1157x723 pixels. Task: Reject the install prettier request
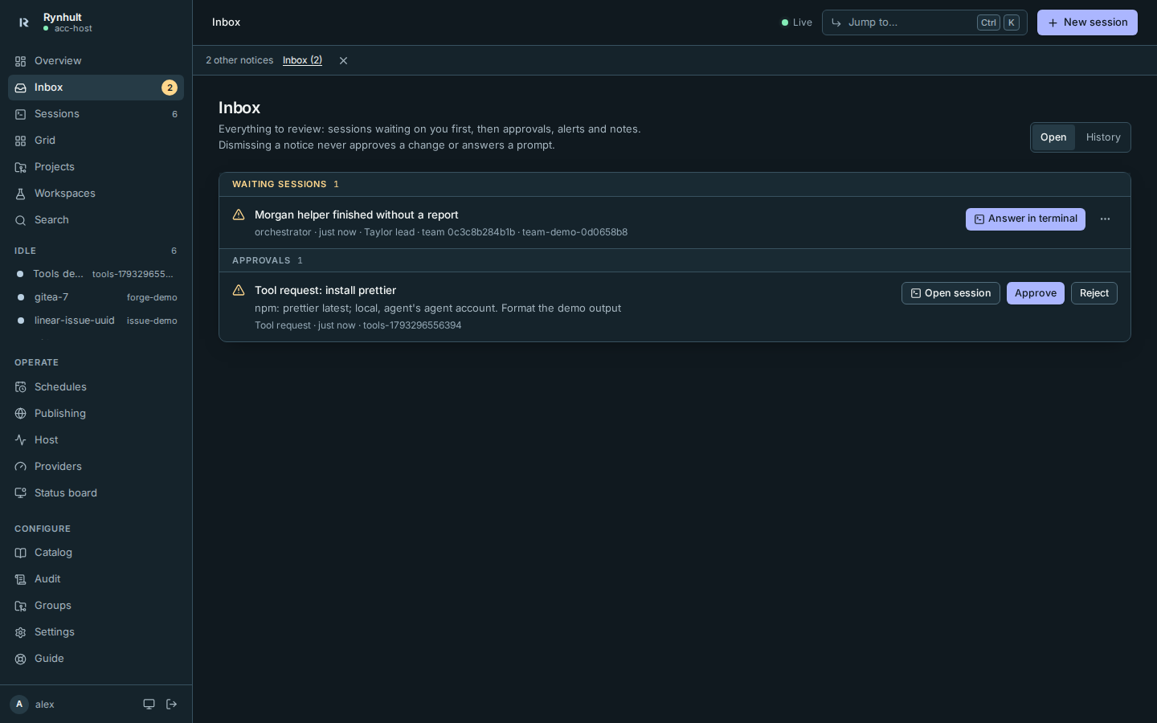pyautogui.click(x=1094, y=293)
